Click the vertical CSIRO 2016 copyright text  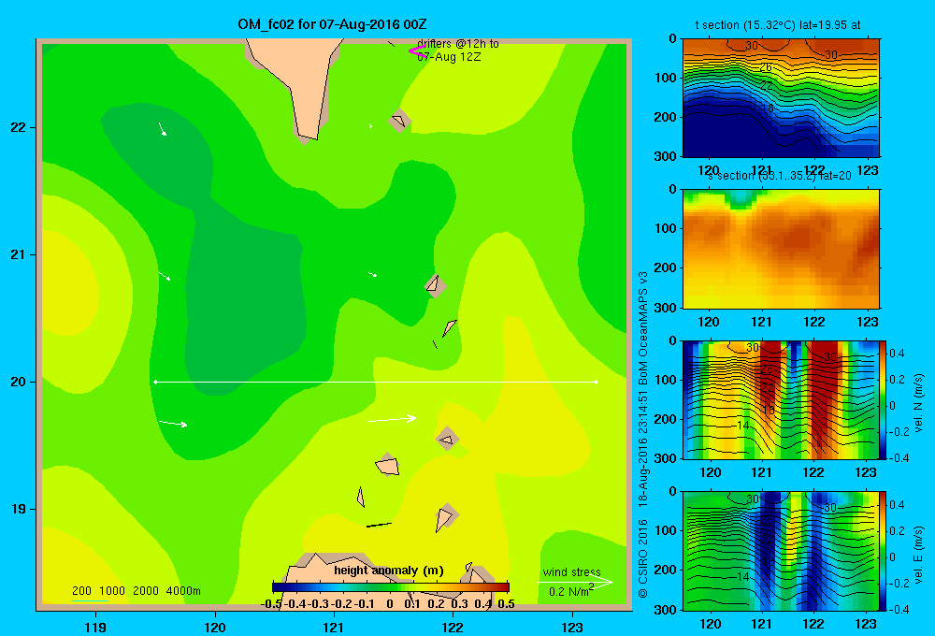[x=643, y=557]
